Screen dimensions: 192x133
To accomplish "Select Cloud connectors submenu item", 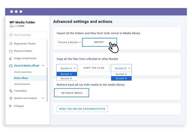I will (x=23, y=72).
